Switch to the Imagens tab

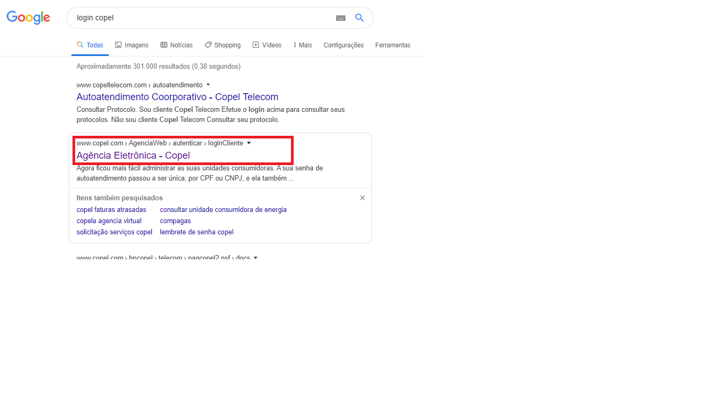click(132, 45)
